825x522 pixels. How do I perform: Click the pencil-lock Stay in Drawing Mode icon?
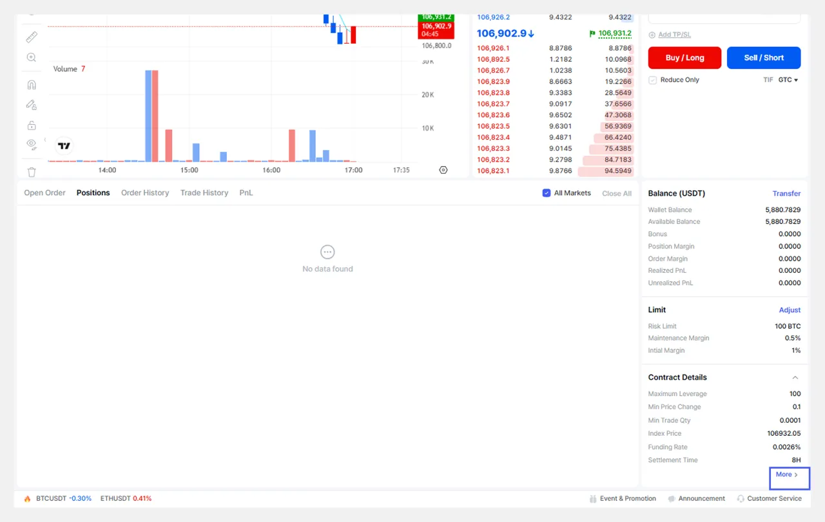[32, 105]
